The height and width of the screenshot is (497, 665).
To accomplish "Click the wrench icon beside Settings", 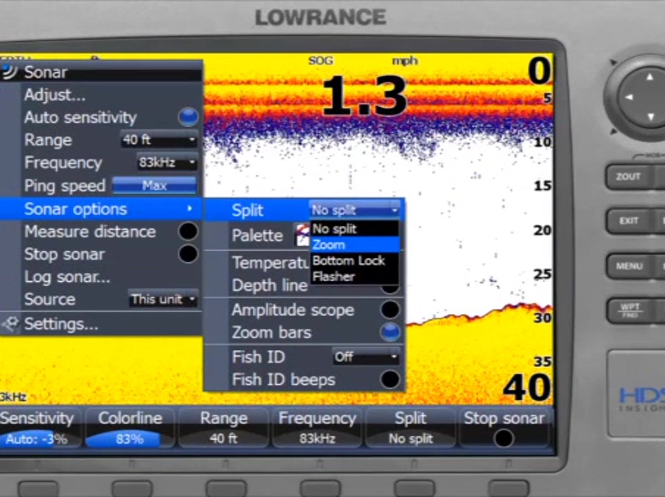I will tap(10, 324).
